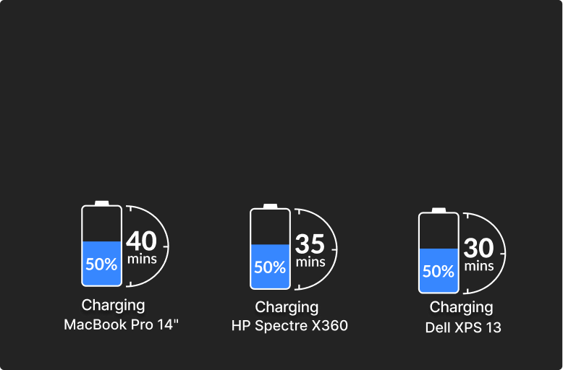Click the Dell battery top terminal
563x370 pixels.
pos(439,210)
